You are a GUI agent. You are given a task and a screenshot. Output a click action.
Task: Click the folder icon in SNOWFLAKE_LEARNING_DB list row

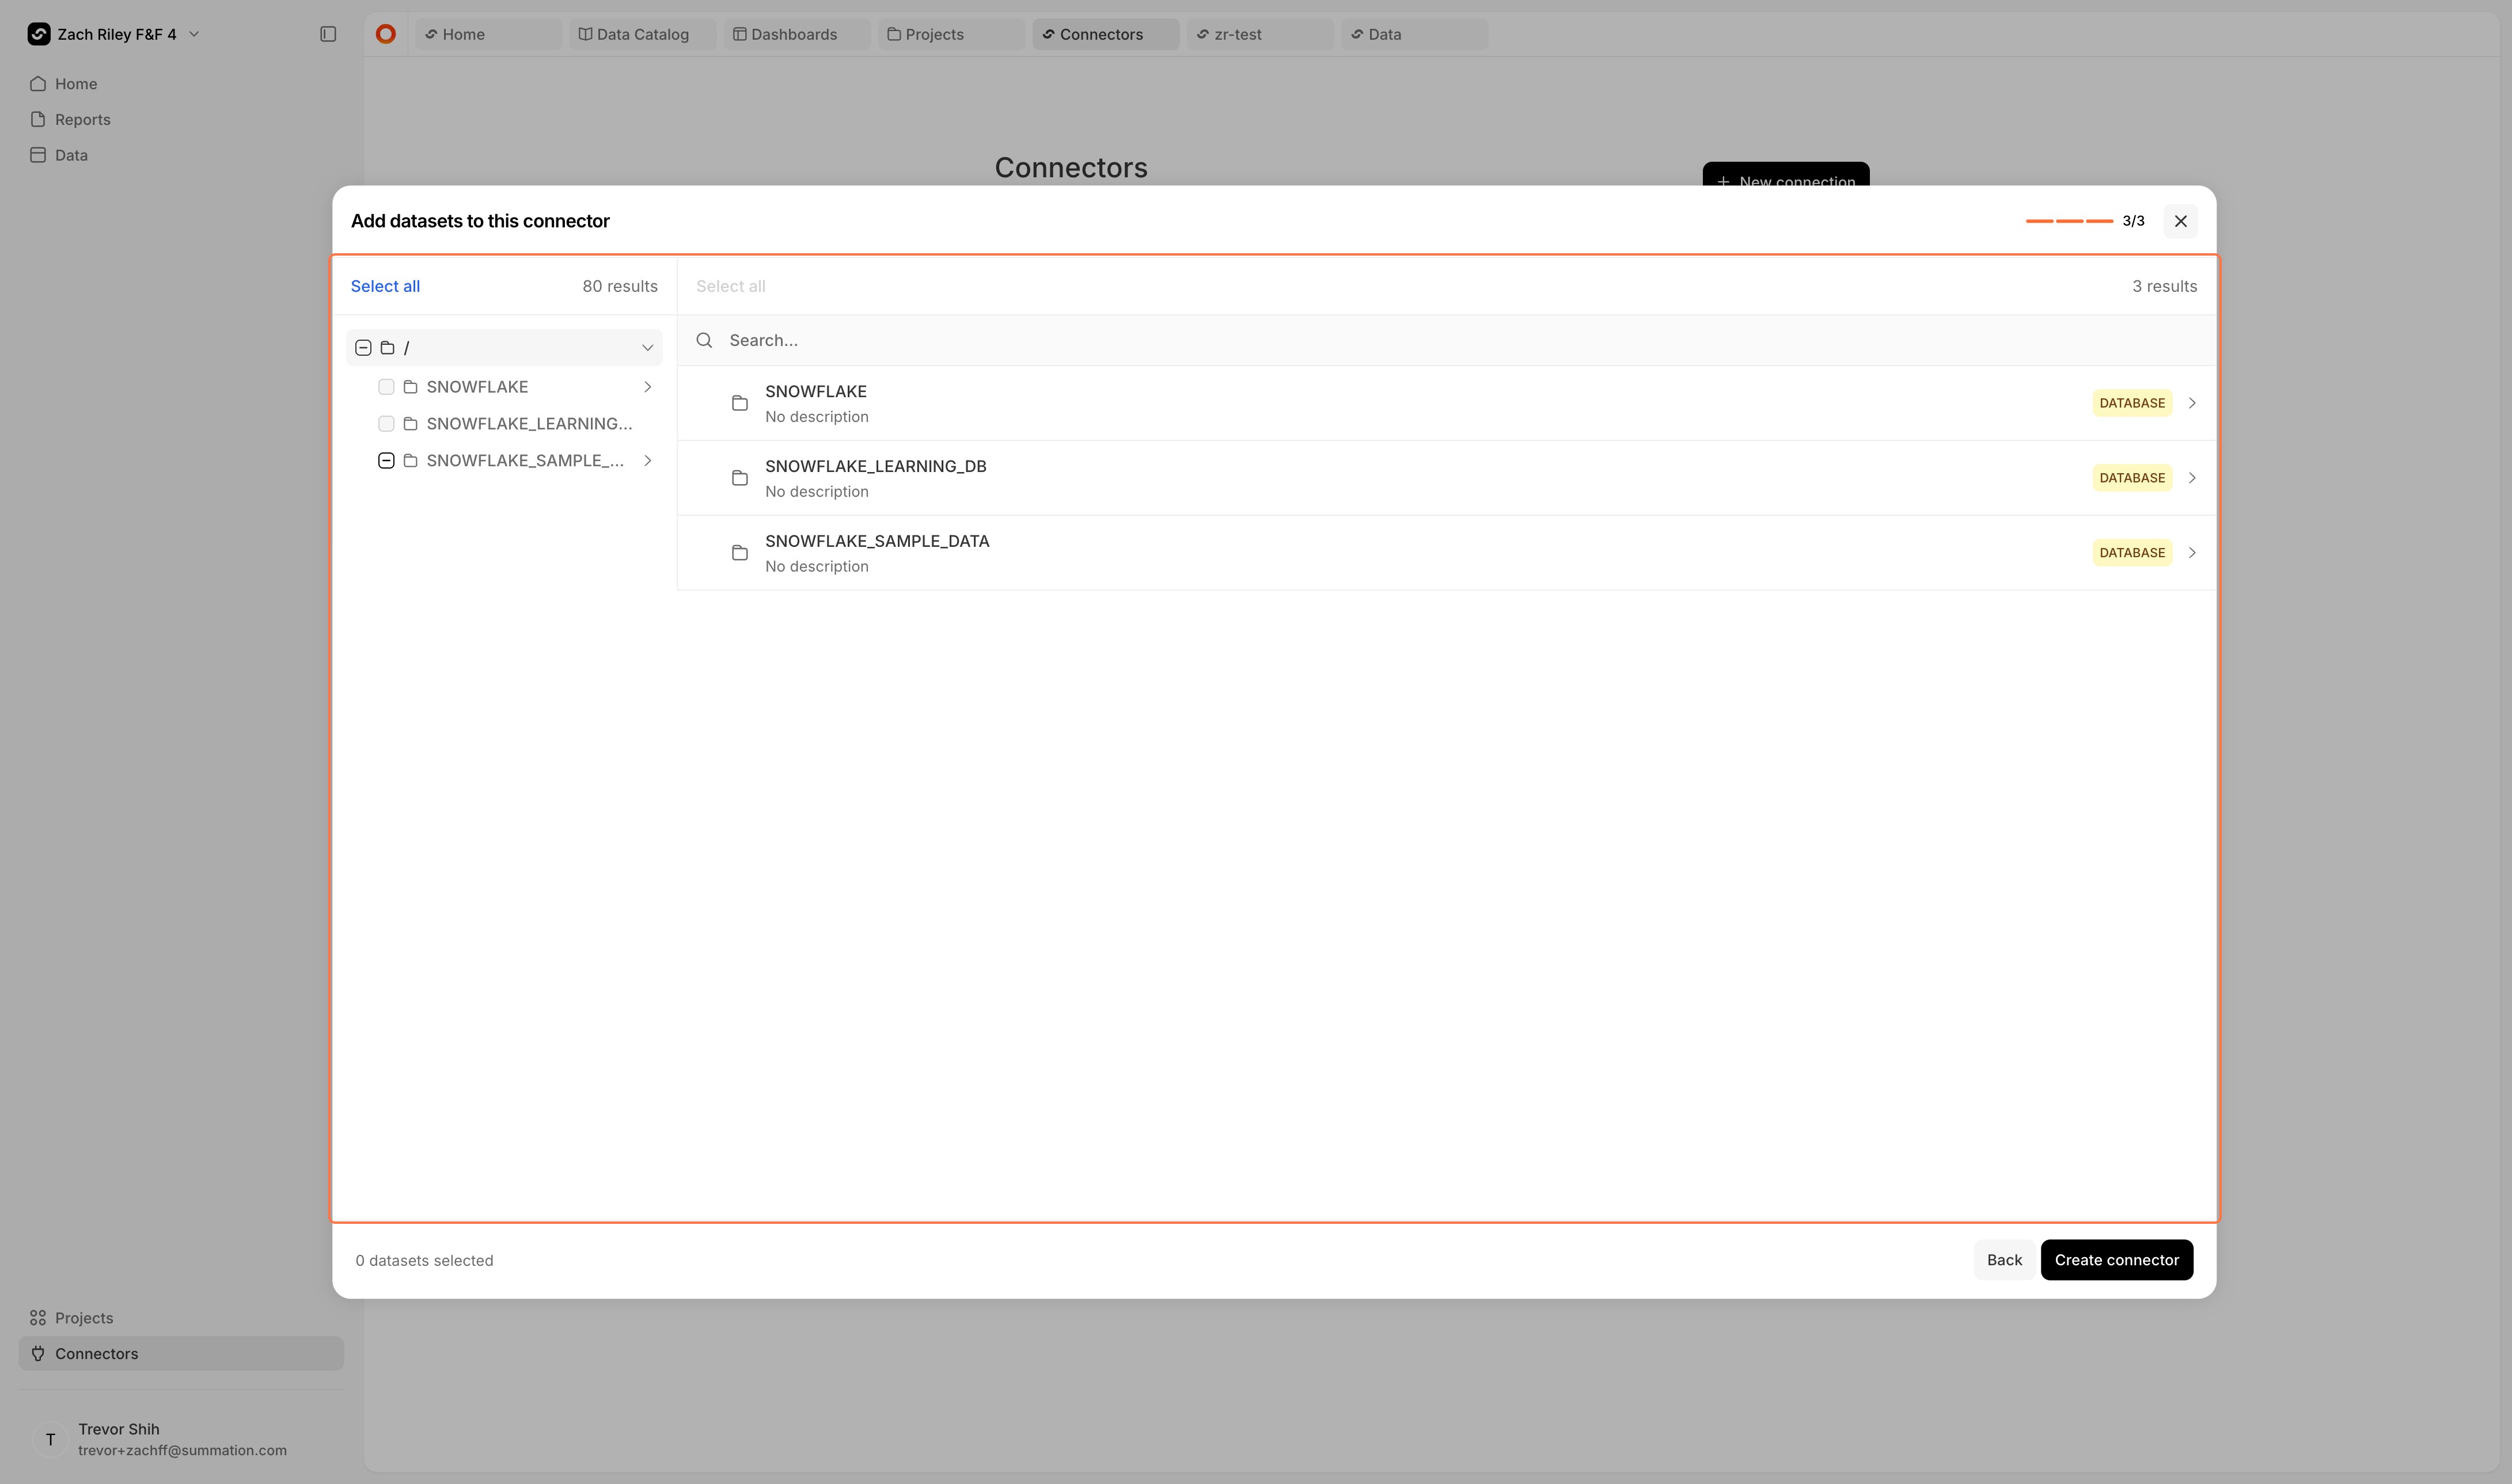point(740,478)
